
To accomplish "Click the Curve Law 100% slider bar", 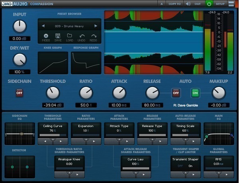I will click(136, 168).
